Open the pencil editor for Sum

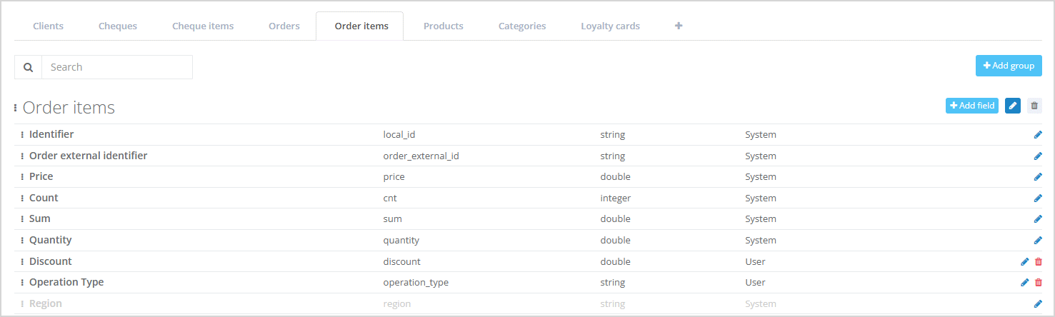[x=1038, y=219]
